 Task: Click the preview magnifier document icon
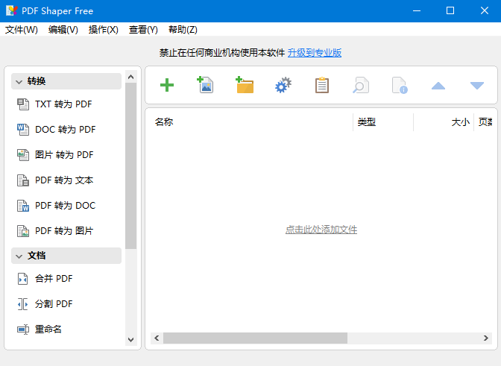click(x=361, y=85)
